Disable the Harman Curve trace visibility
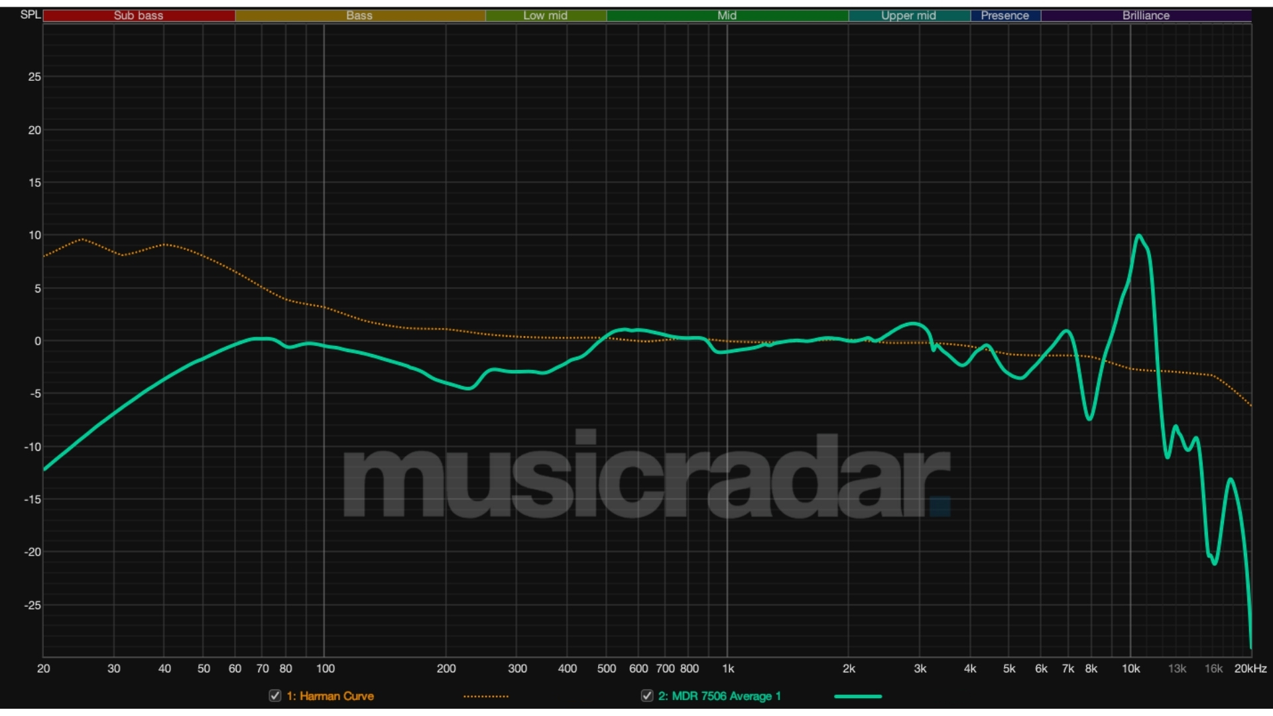1273x716 pixels. (274, 697)
